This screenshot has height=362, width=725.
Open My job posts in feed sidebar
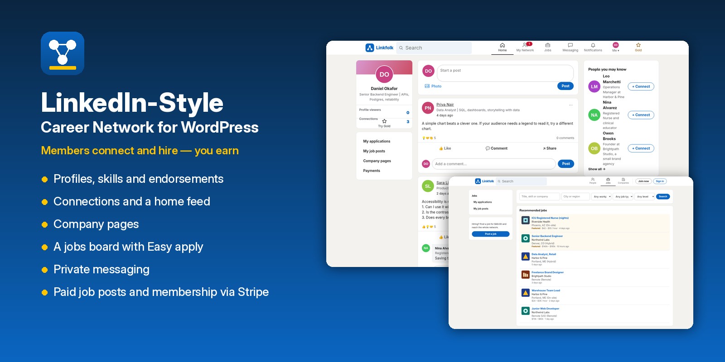[374, 151]
